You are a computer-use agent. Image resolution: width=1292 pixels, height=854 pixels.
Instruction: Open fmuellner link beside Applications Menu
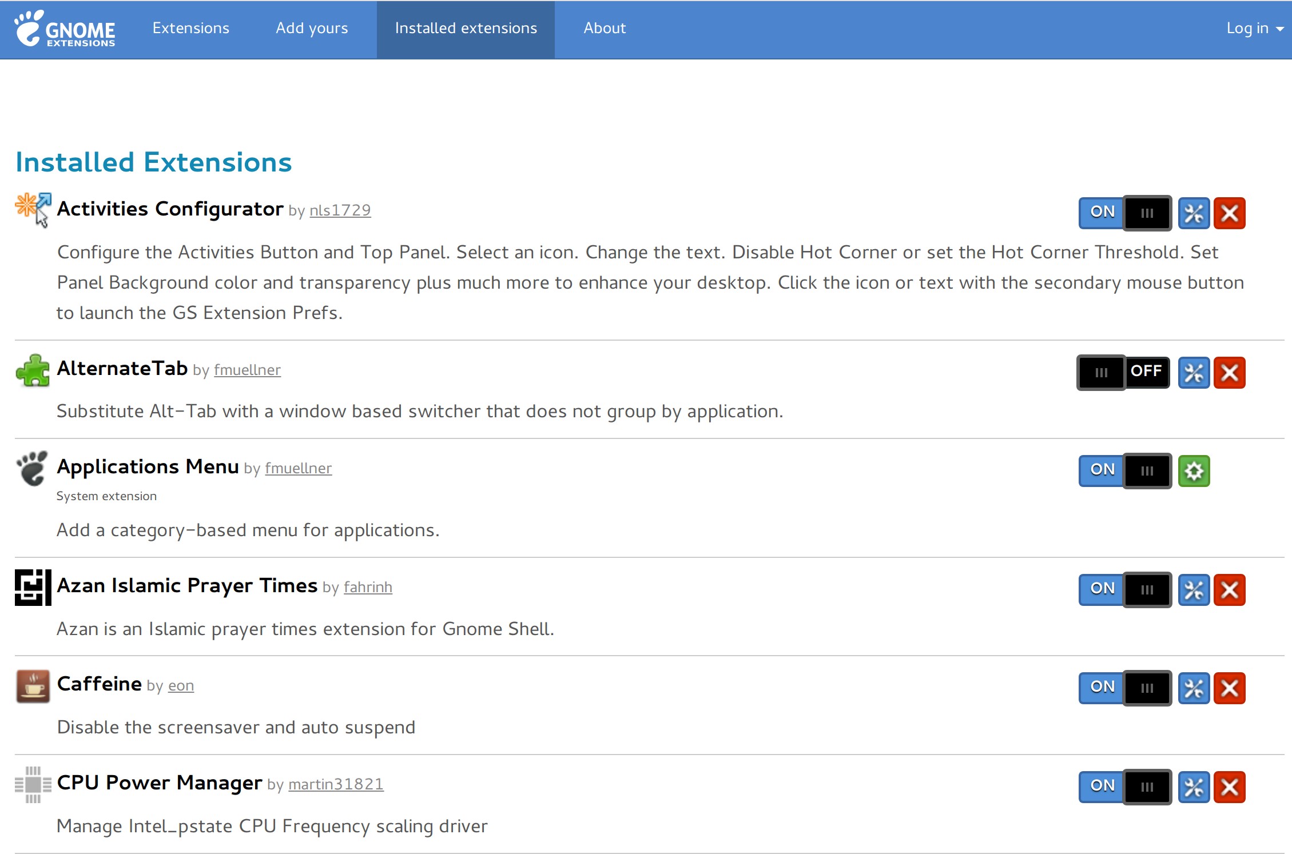tap(298, 468)
